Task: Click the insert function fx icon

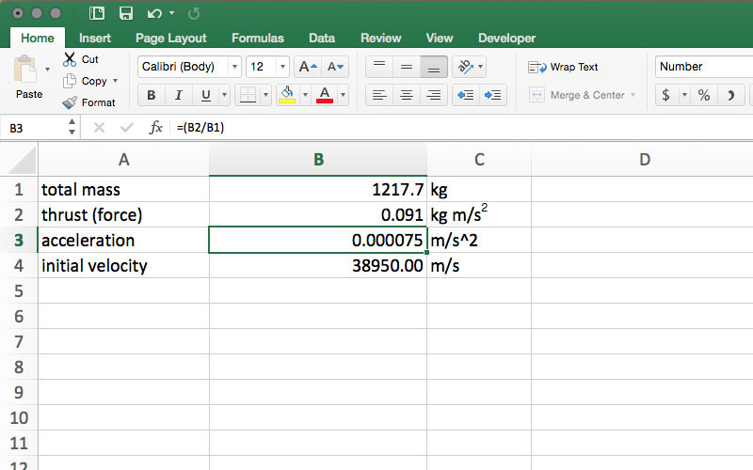Action: click(156, 128)
